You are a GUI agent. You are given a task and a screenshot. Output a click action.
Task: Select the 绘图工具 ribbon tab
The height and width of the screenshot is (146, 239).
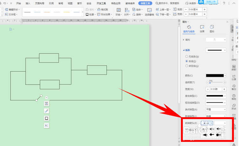point(145,3)
